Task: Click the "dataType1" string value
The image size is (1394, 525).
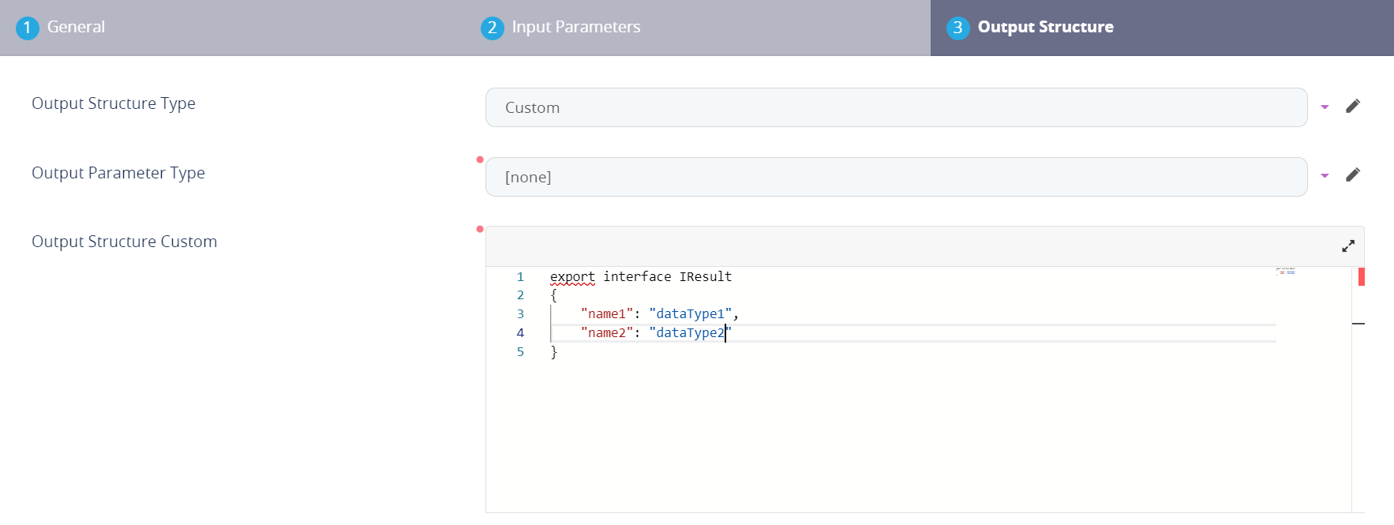Action: click(691, 313)
